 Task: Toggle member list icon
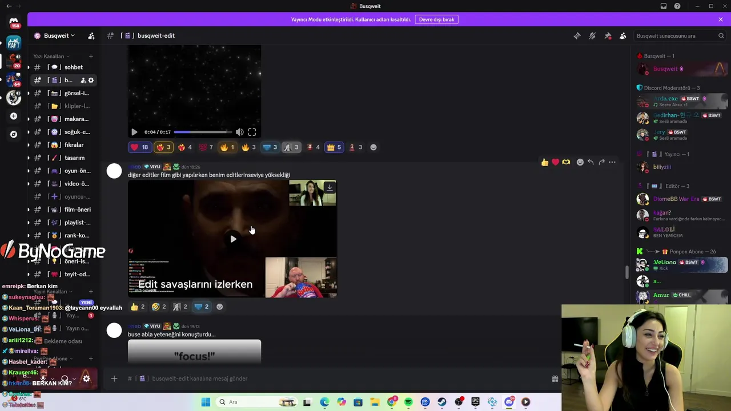click(623, 35)
